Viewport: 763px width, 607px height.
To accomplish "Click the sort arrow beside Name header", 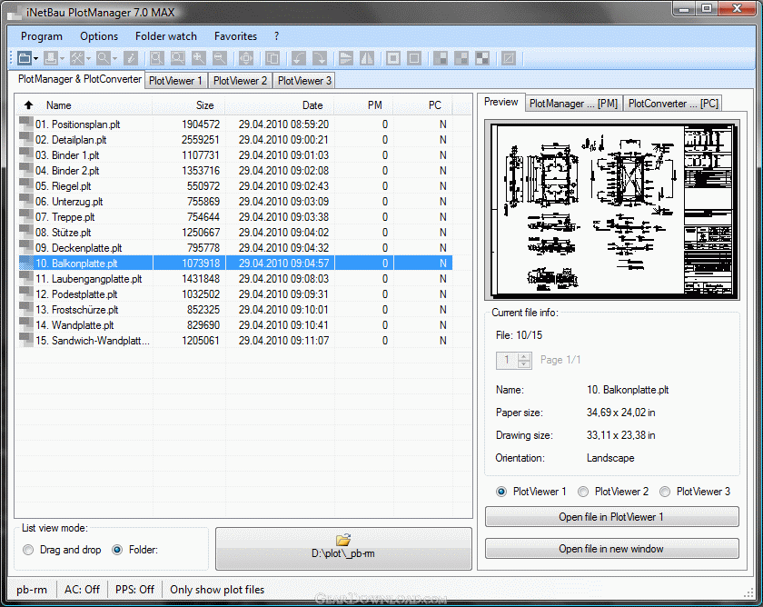I will pyautogui.click(x=29, y=105).
